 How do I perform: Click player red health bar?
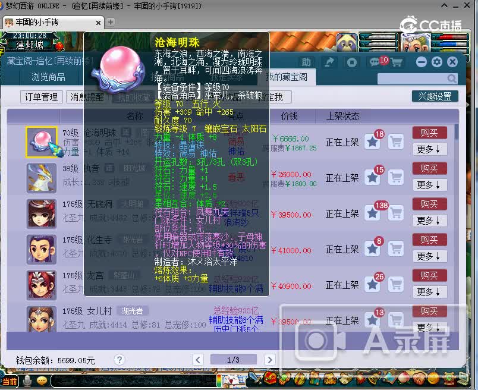click(450, 37)
